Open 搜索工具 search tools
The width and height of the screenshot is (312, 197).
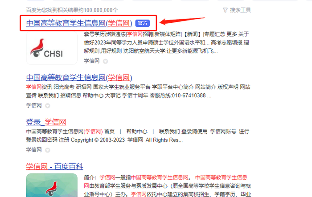237,10
